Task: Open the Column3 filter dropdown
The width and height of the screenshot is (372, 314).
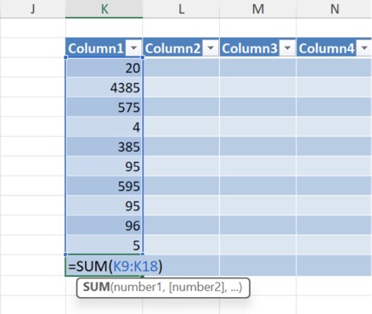Action: click(287, 48)
